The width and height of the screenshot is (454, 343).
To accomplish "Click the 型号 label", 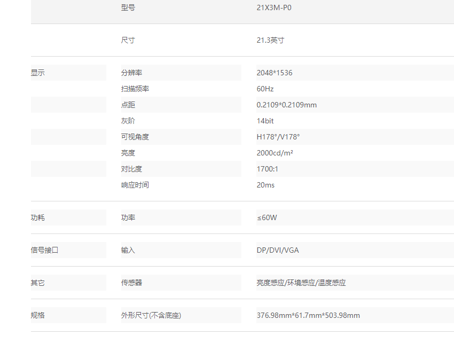I will coord(128,7).
